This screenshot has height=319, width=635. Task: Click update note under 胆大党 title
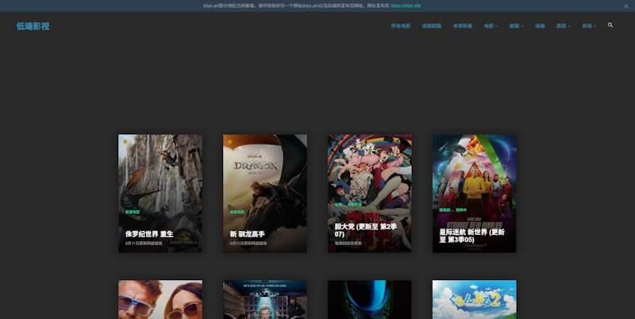click(348, 244)
